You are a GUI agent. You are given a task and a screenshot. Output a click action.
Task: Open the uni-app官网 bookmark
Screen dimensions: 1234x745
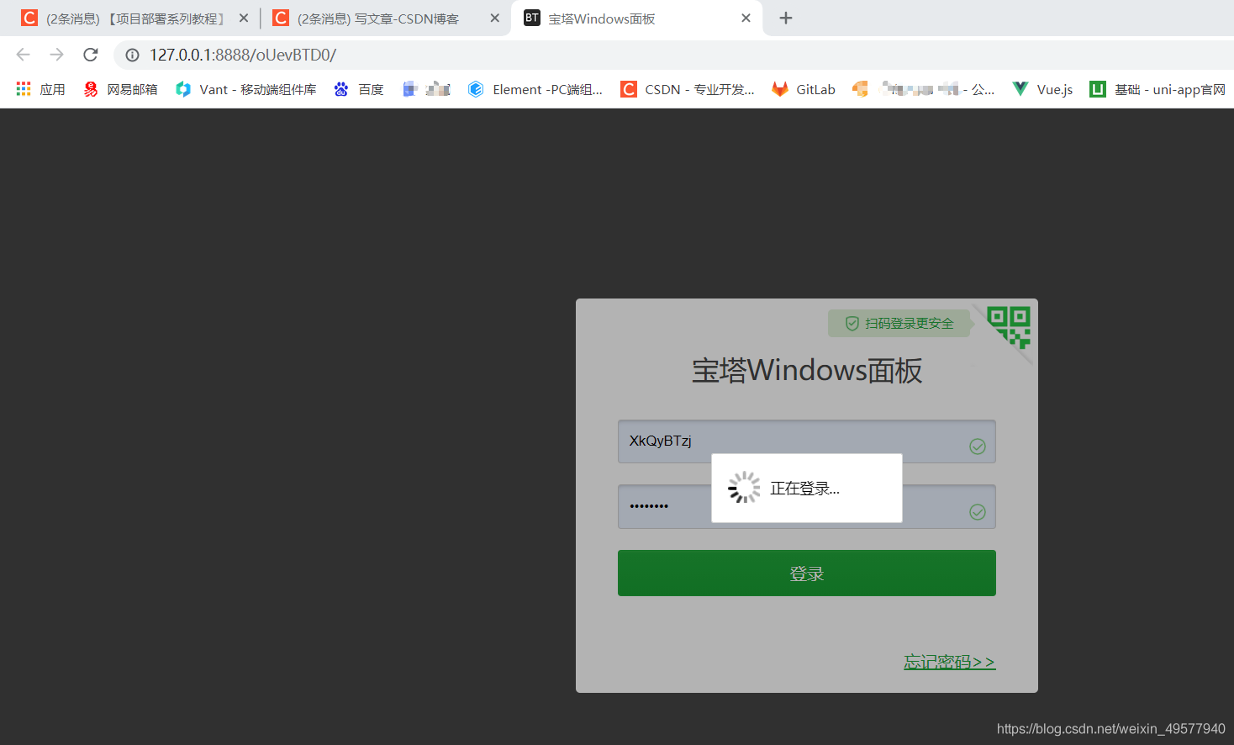point(1157,89)
